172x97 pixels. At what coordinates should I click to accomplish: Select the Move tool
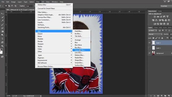[2, 14]
